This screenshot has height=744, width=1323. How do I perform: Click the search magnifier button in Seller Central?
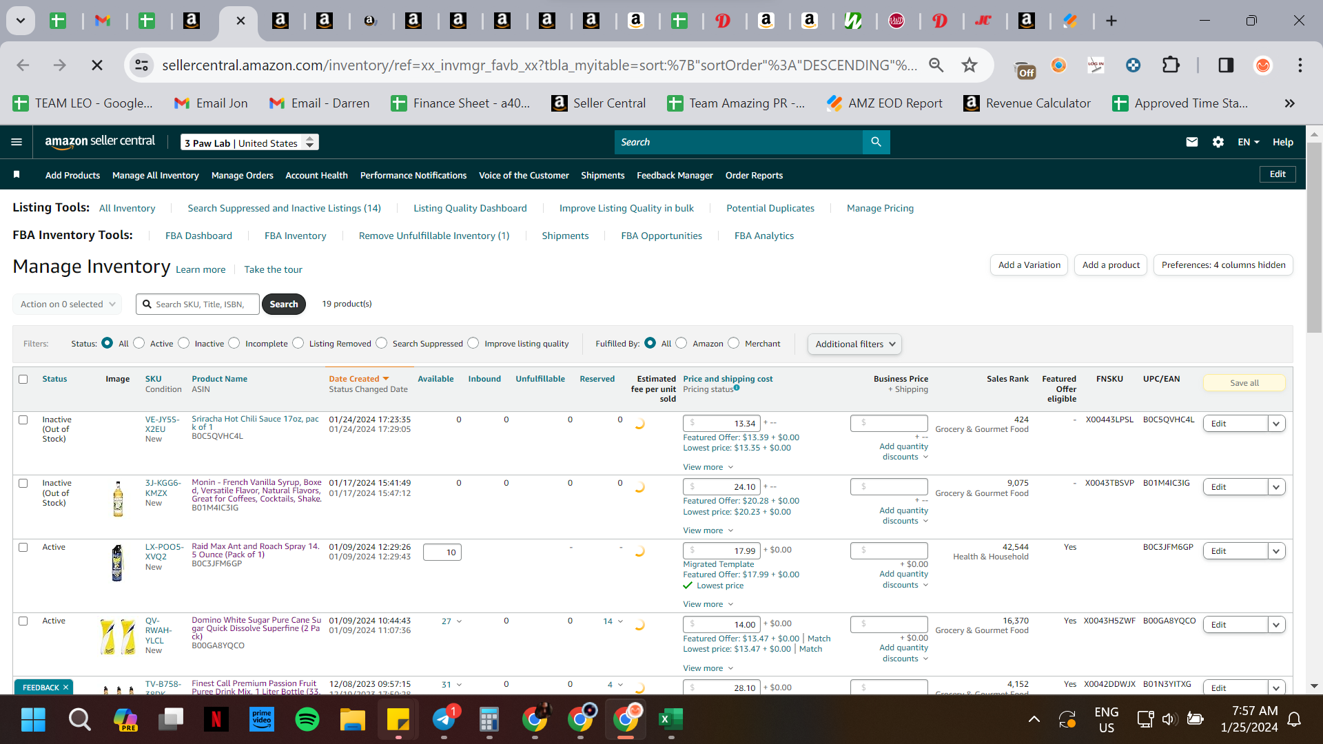pos(876,142)
